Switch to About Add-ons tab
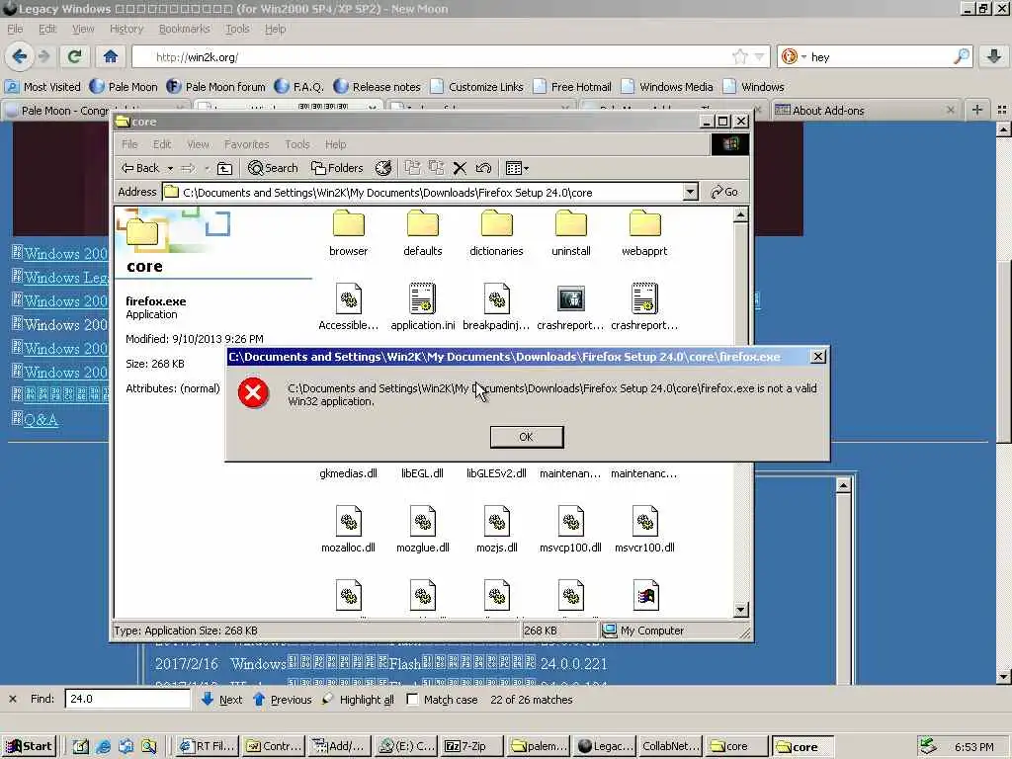 point(865,111)
